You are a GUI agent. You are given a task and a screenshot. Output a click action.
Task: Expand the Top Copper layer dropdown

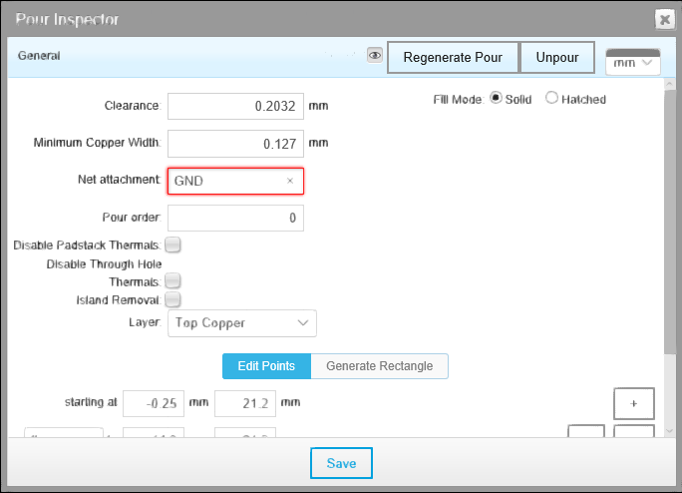[x=242, y=323]
